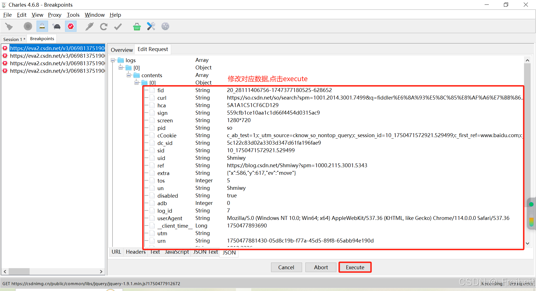Click the extra field JSON value
Image resolution: width=536 pixels, height=291 pixels.
(x=261, y=173)
